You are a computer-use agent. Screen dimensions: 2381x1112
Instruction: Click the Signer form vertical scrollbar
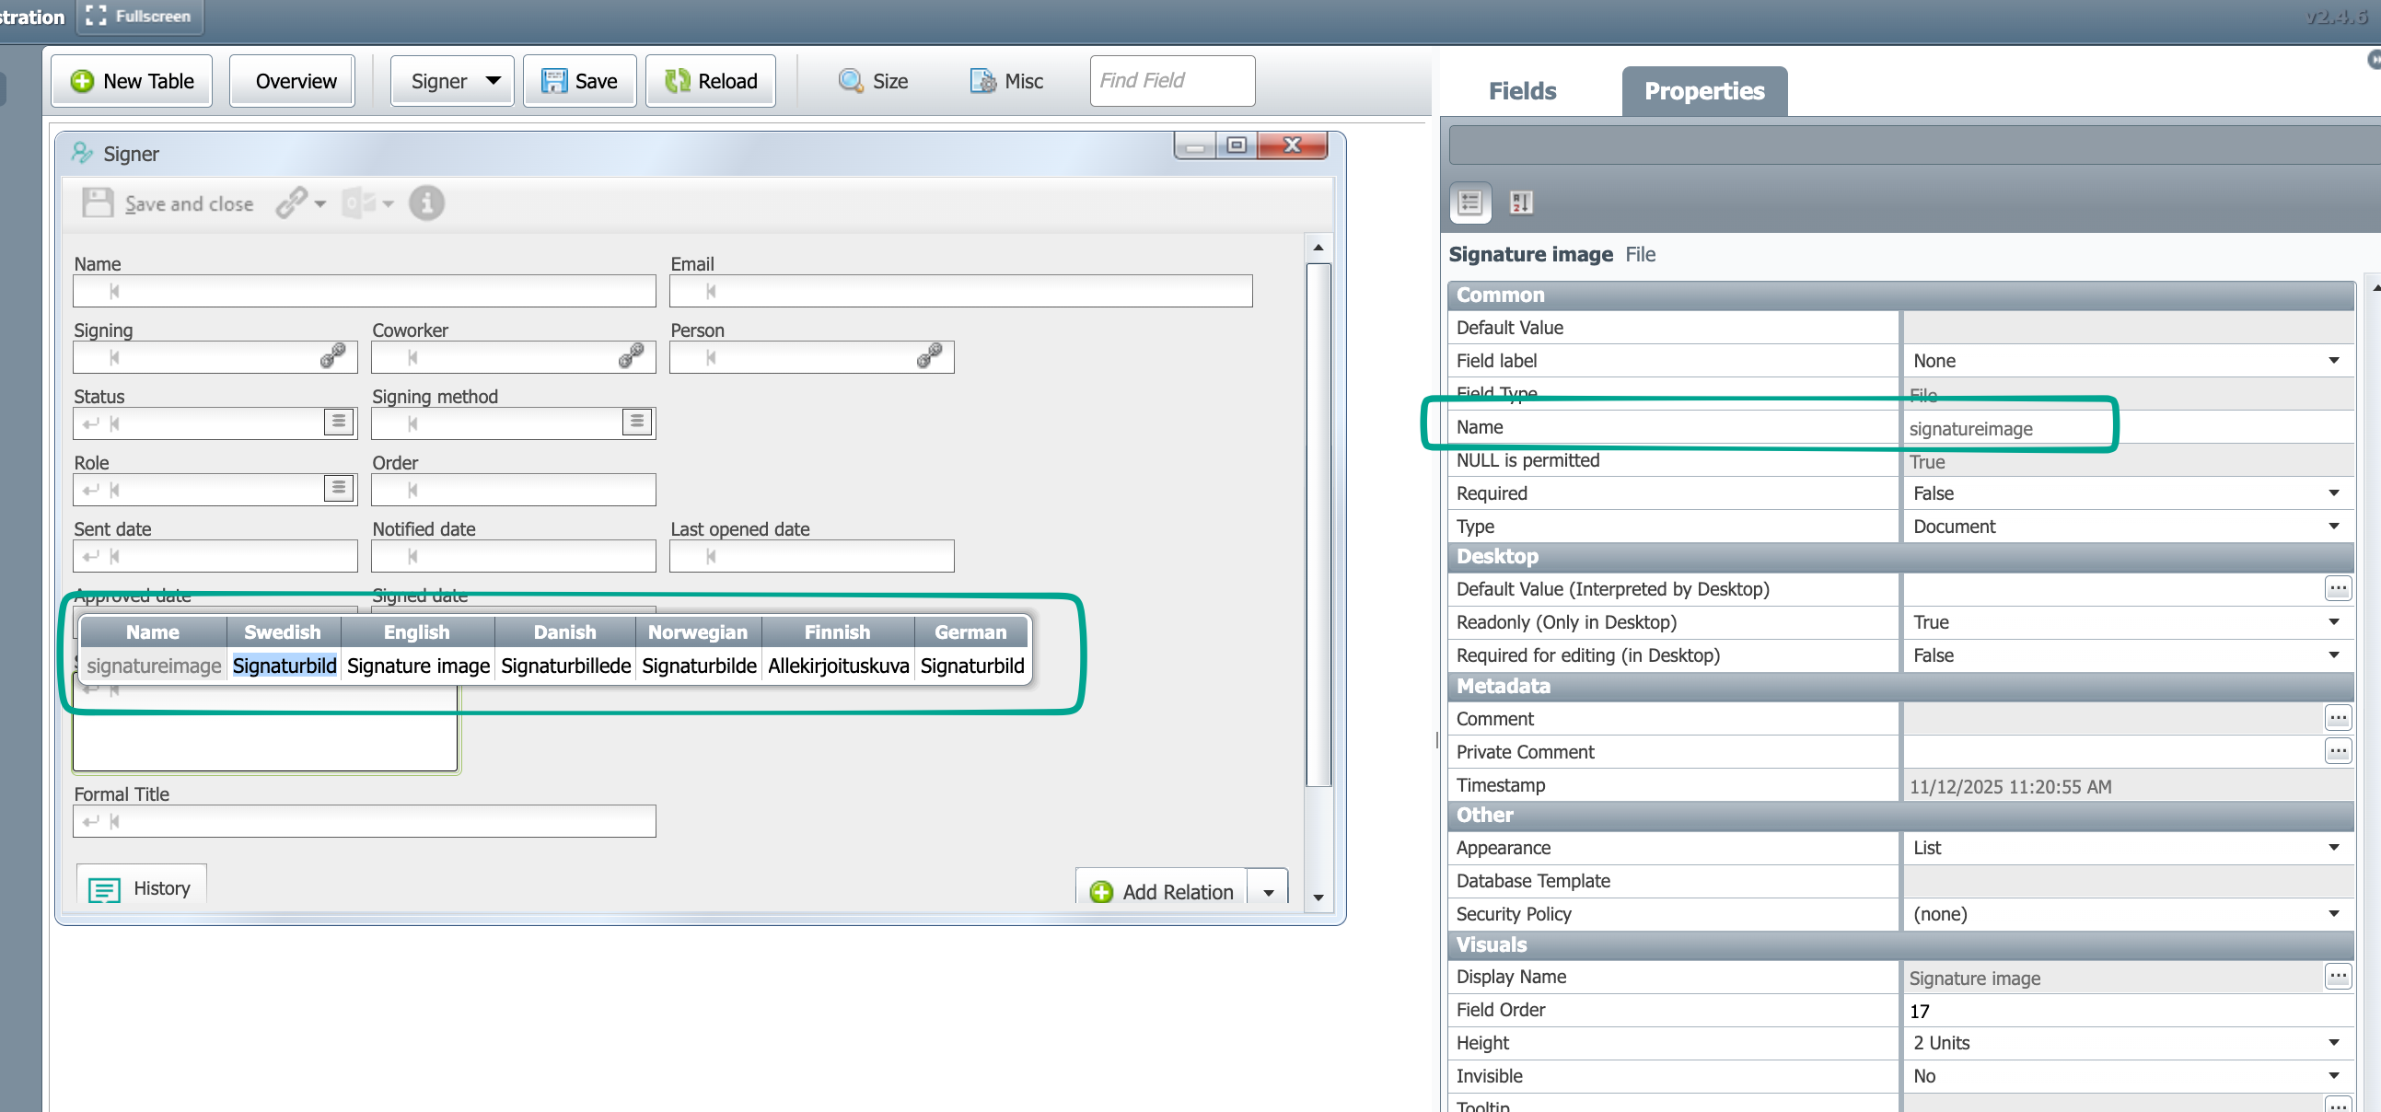(1318, 524)
